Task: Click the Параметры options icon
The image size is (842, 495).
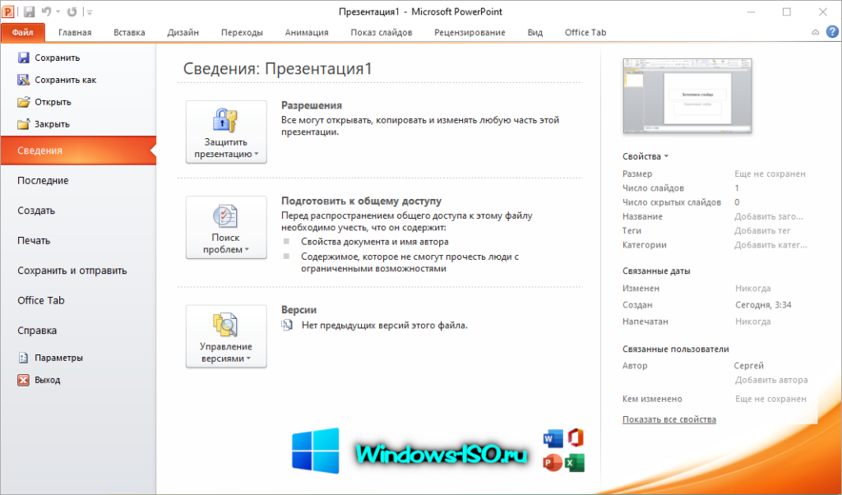Action: [x=23, y=358]
